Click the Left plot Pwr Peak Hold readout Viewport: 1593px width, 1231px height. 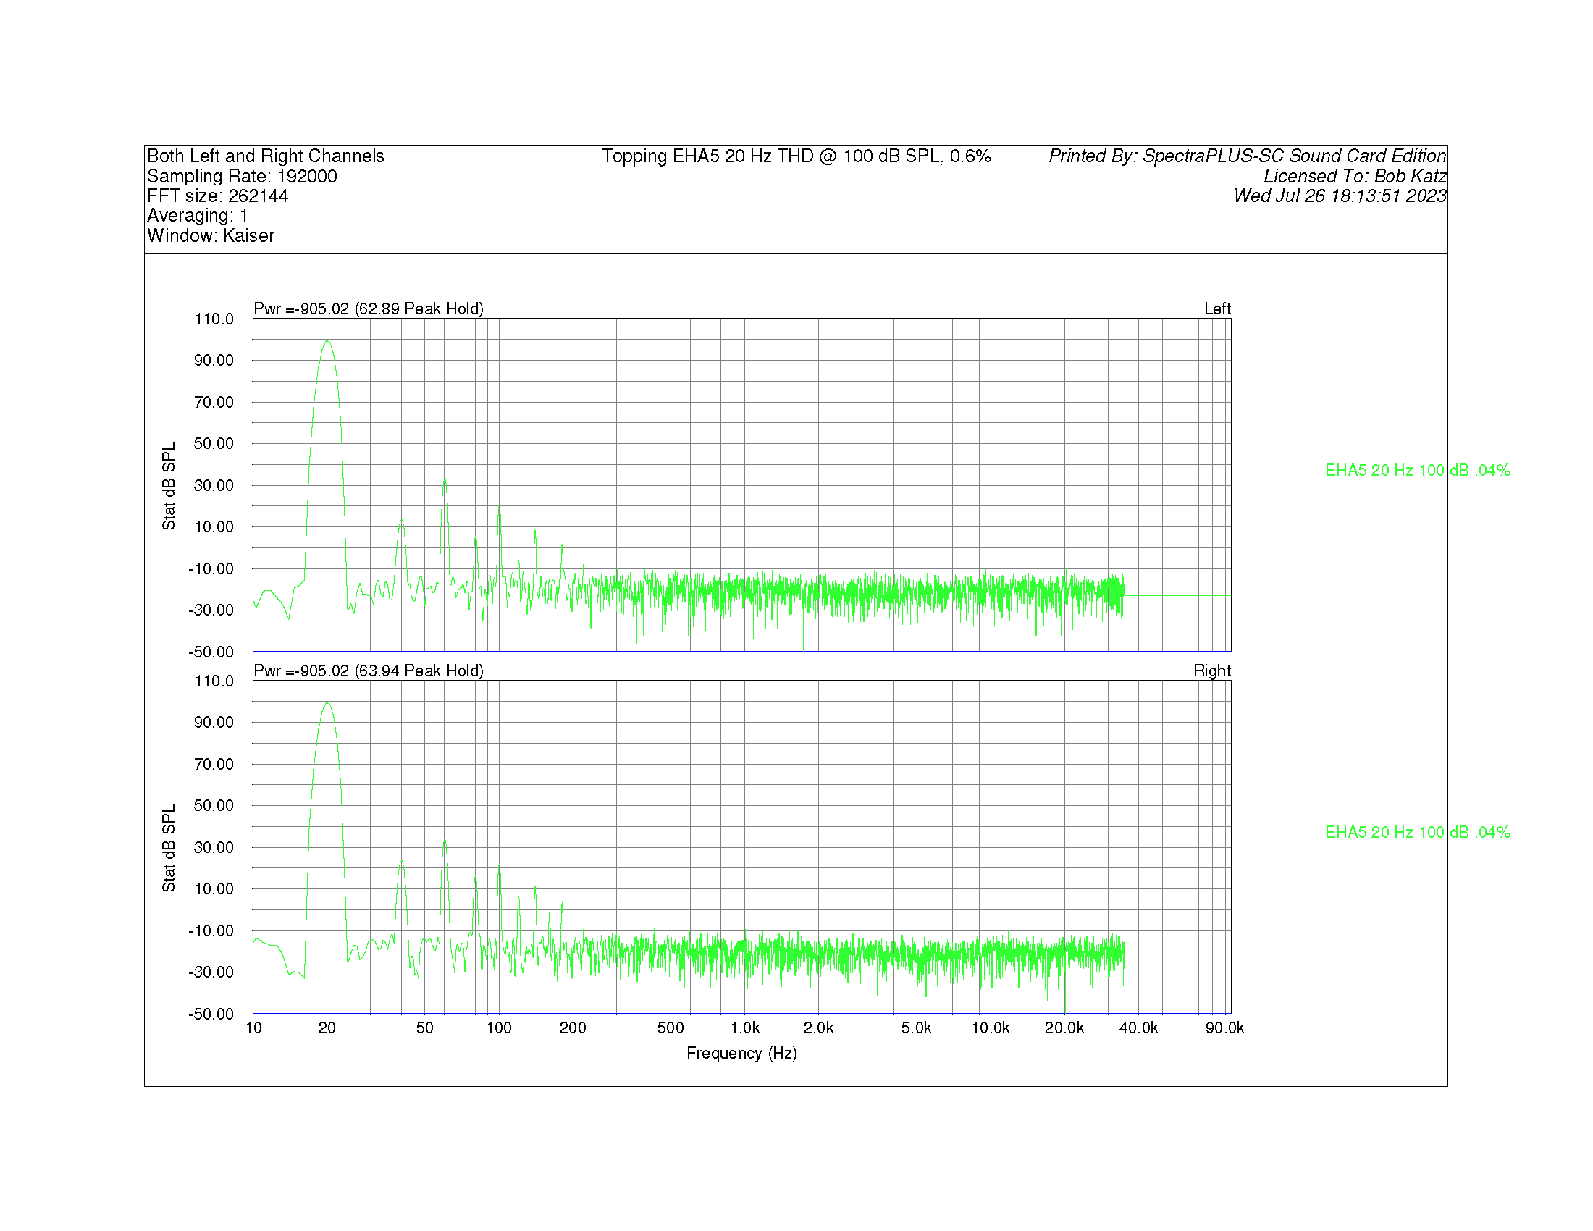[x=369, y=308]
